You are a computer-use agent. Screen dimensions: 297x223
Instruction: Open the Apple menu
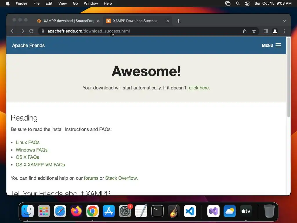point(8,3)
